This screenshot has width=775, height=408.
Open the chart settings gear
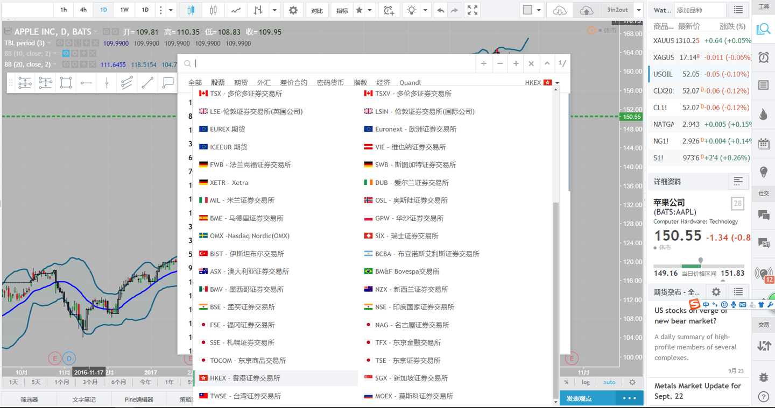(293, 10)
